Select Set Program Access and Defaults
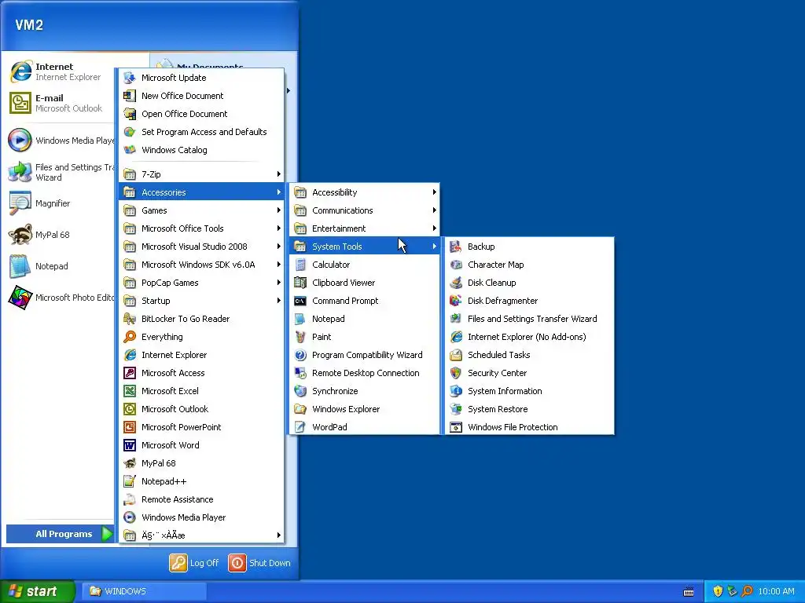This screenshot has width=805, height=603. pyautogui.click(x=202, y=132)
